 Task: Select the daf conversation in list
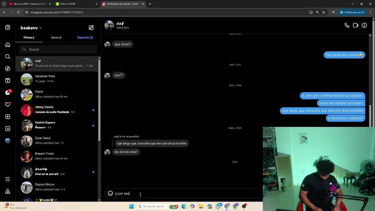(x=57, y=64)
